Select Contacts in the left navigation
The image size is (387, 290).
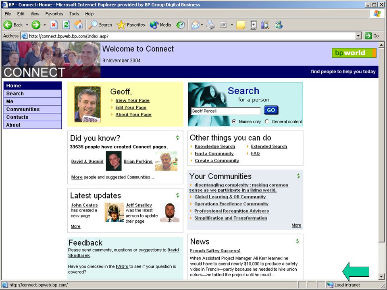(33, 117)
